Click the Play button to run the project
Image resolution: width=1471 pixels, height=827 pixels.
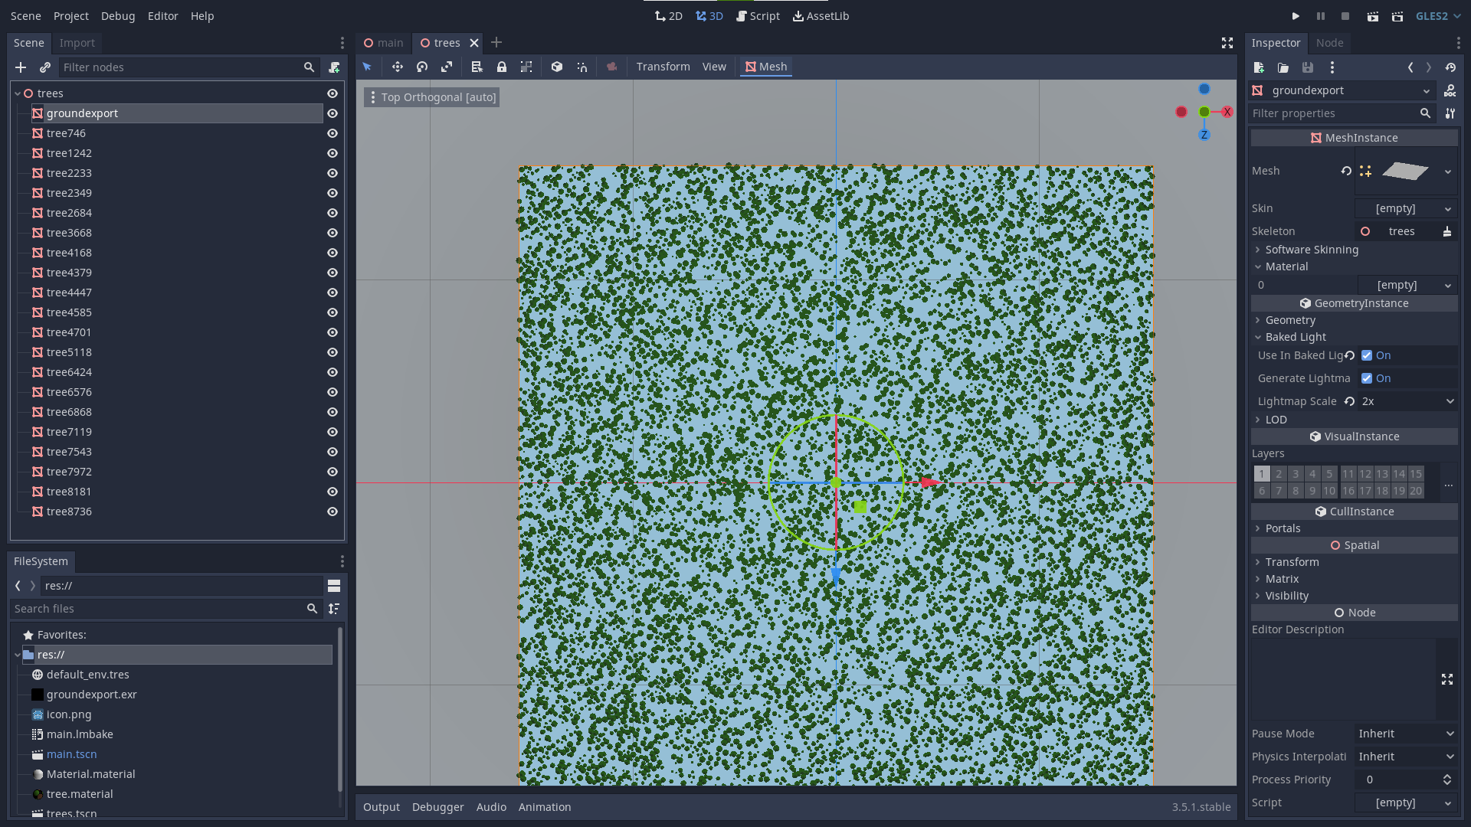1296,15
